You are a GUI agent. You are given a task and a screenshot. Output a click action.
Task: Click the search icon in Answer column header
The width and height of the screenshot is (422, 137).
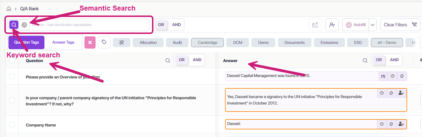tap(365, 61)
